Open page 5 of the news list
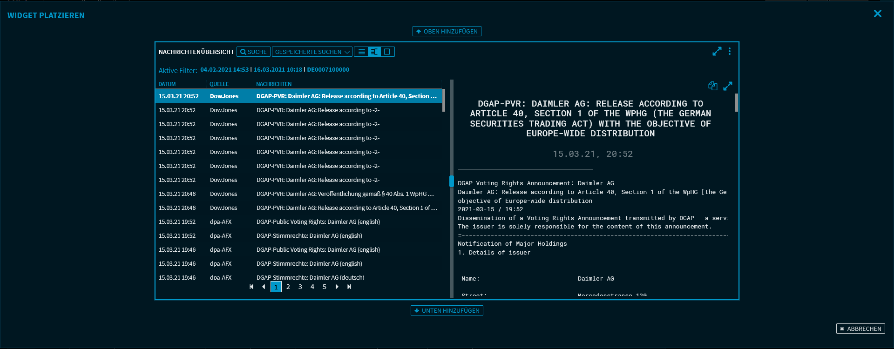The width and height of the screenshot is (894, 349). pos(325,287)
